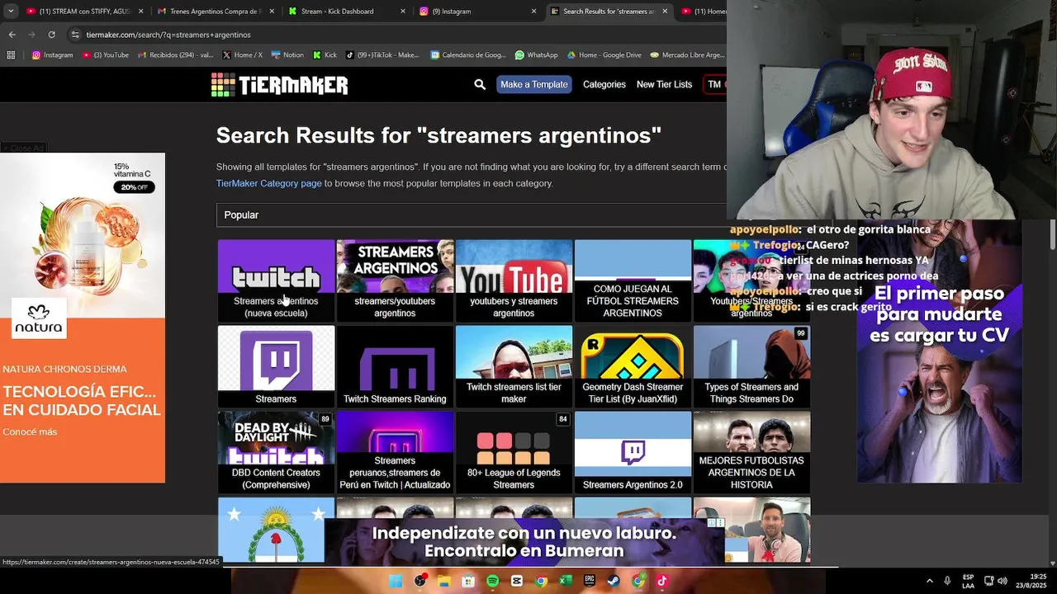
Task: Open the apps grid icon in bookmarks bar
Action: click(x=11, y=55)
